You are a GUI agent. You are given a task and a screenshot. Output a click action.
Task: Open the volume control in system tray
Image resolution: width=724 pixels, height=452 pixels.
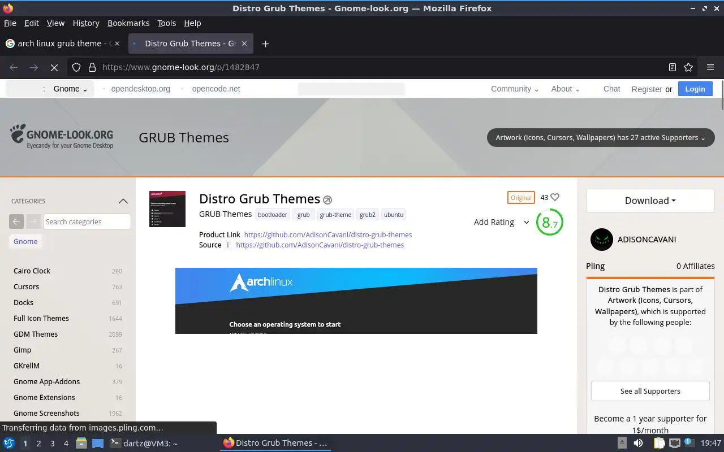[x=638, y=443]
